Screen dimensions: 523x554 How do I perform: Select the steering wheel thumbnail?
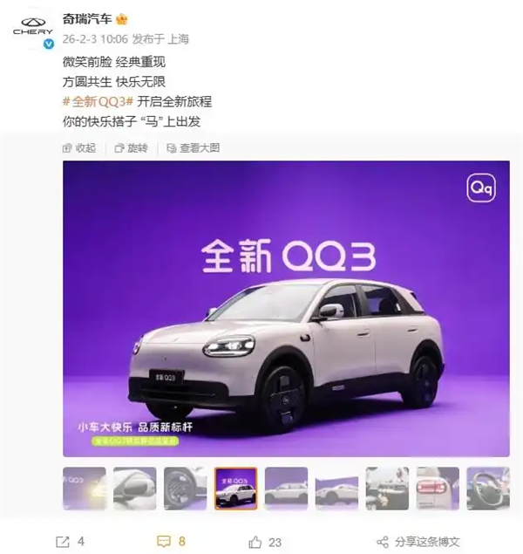point(488,489)
